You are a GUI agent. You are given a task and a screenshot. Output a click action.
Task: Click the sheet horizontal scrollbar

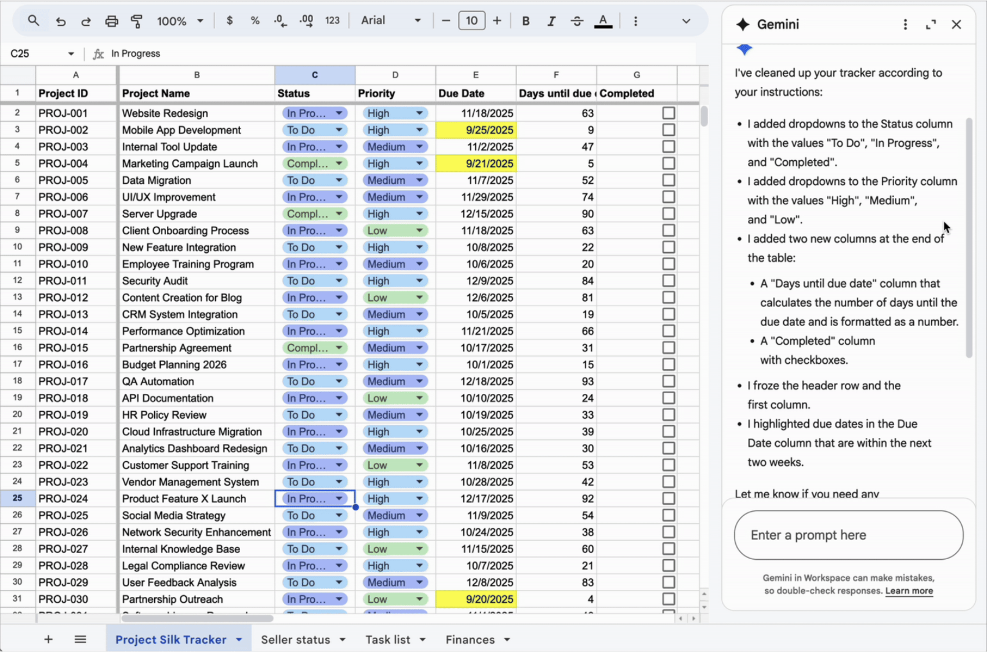point(197,618)
